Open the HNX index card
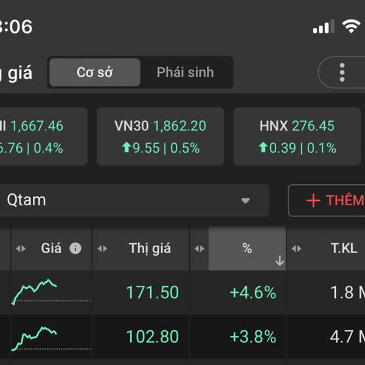The width and height of the screenshot is (365, 365). point(297,136)
